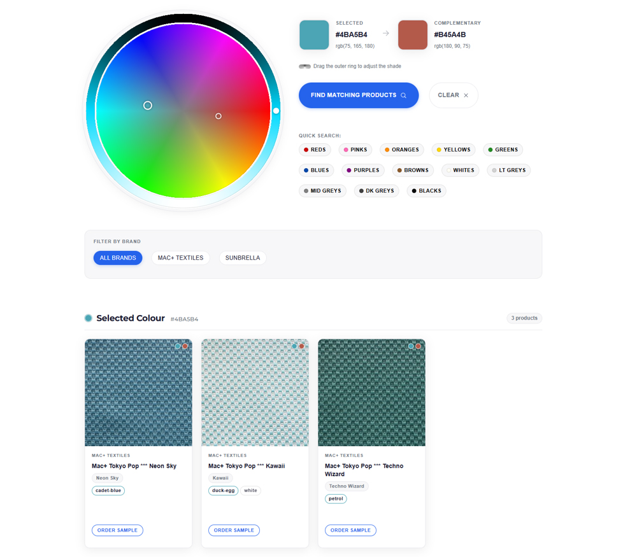This screenshot has height=557, width=637.
Task: Filter by Mac+ Textiles brand
Action: 180,258
